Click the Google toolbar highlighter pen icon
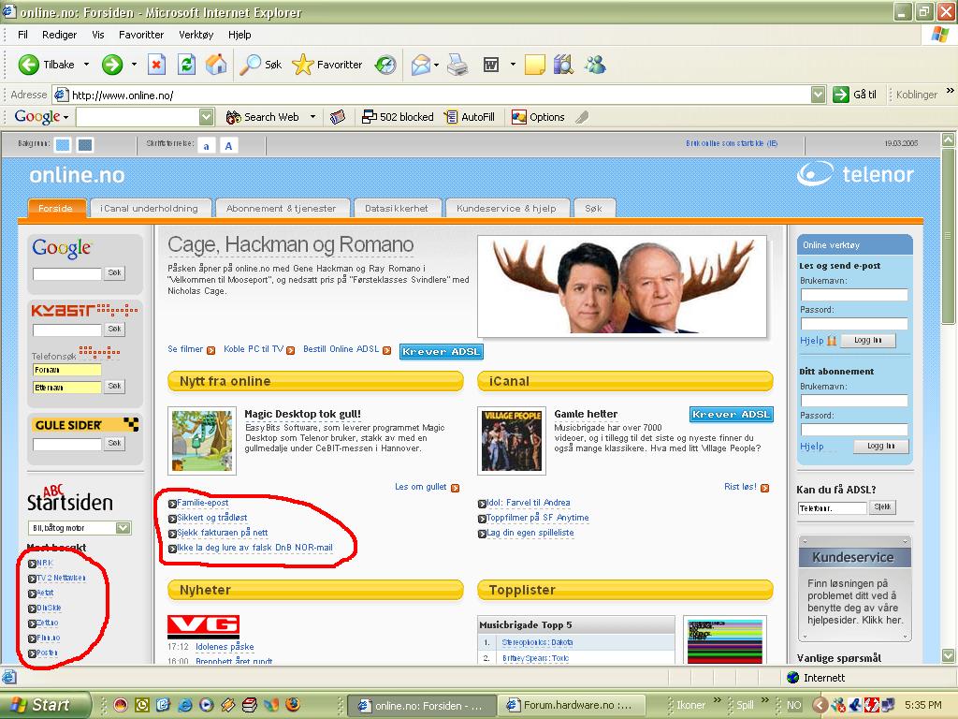 (582, 117)
